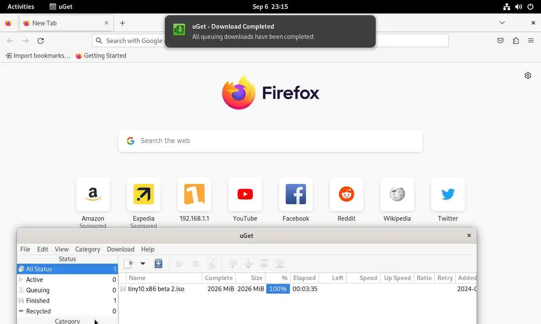Sort by the Up Speed column header
541x324 pixels.
[x=397, y=278]
